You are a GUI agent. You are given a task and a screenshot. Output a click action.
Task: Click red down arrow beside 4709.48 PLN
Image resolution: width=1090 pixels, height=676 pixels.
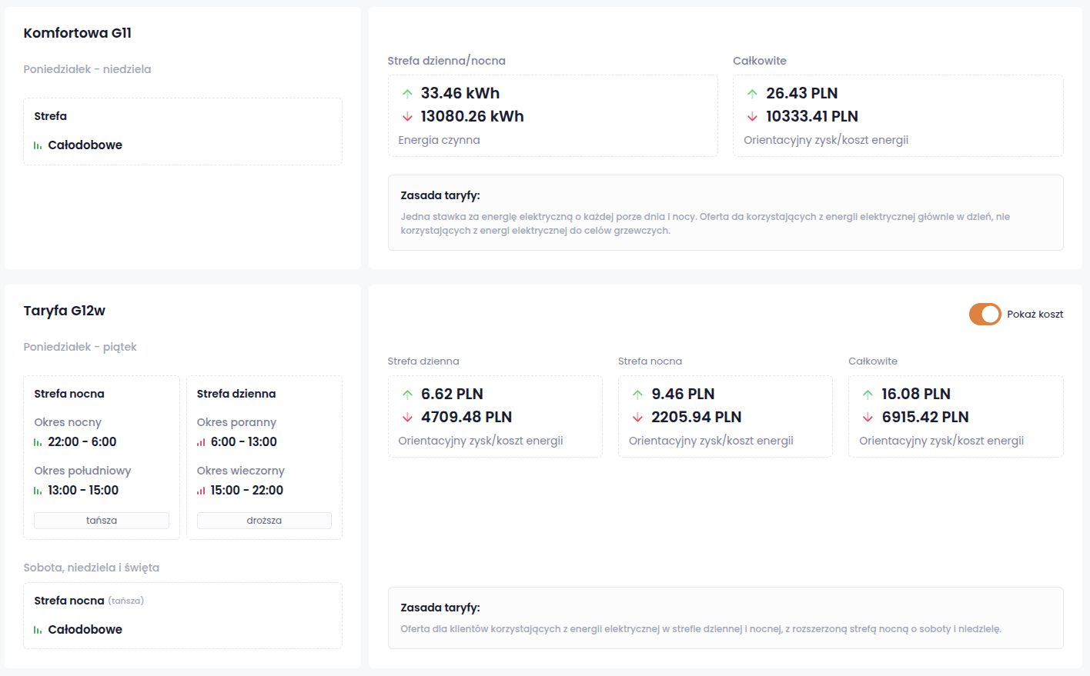407,418
